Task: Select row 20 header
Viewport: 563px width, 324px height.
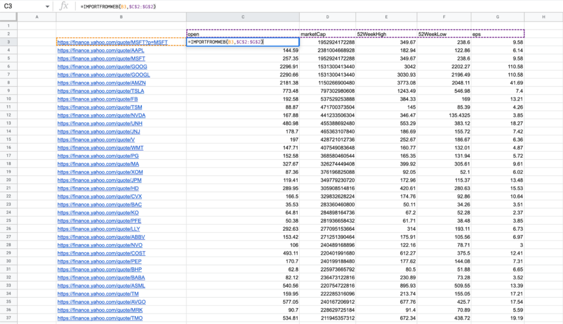Action: pos(8,180)
